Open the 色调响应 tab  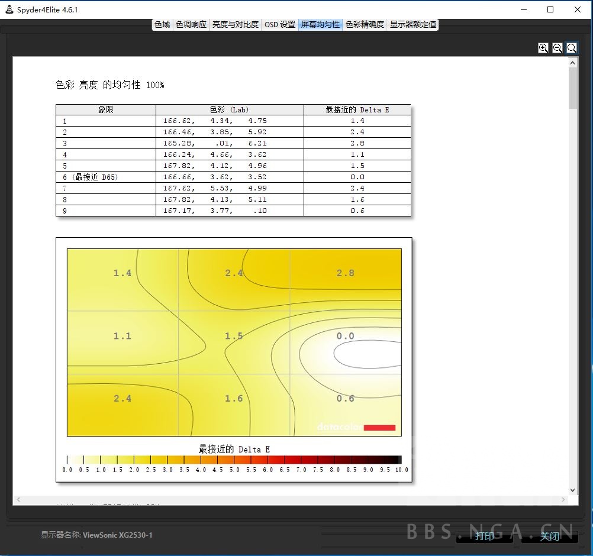tap(191, 25)
